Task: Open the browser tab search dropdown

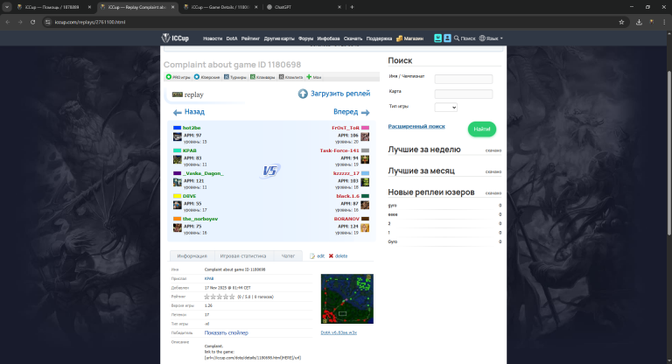Action: point(7,7)
